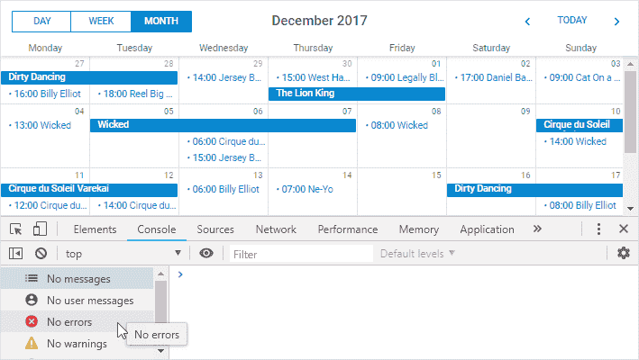Click the console prompt chevron
The width and height of the screenshot is (639, 360).
pos(180,274)
